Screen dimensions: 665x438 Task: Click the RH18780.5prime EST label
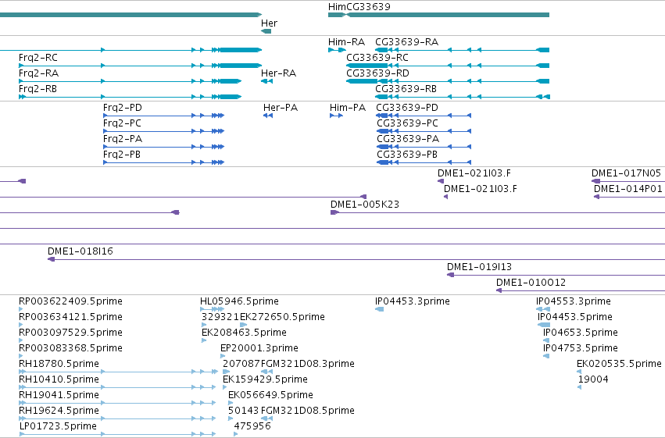(x=59, y=364)
